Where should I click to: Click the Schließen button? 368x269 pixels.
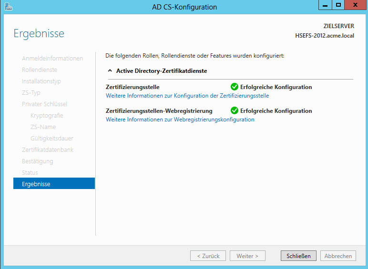coord(298,256)
